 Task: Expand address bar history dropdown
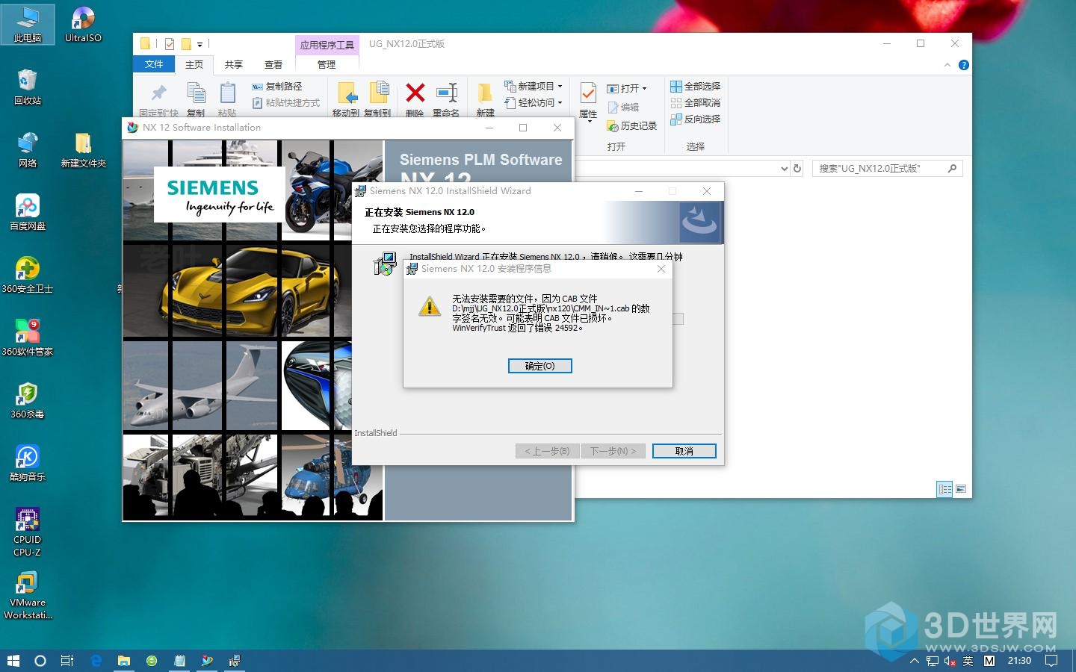(x=784, y=169)
